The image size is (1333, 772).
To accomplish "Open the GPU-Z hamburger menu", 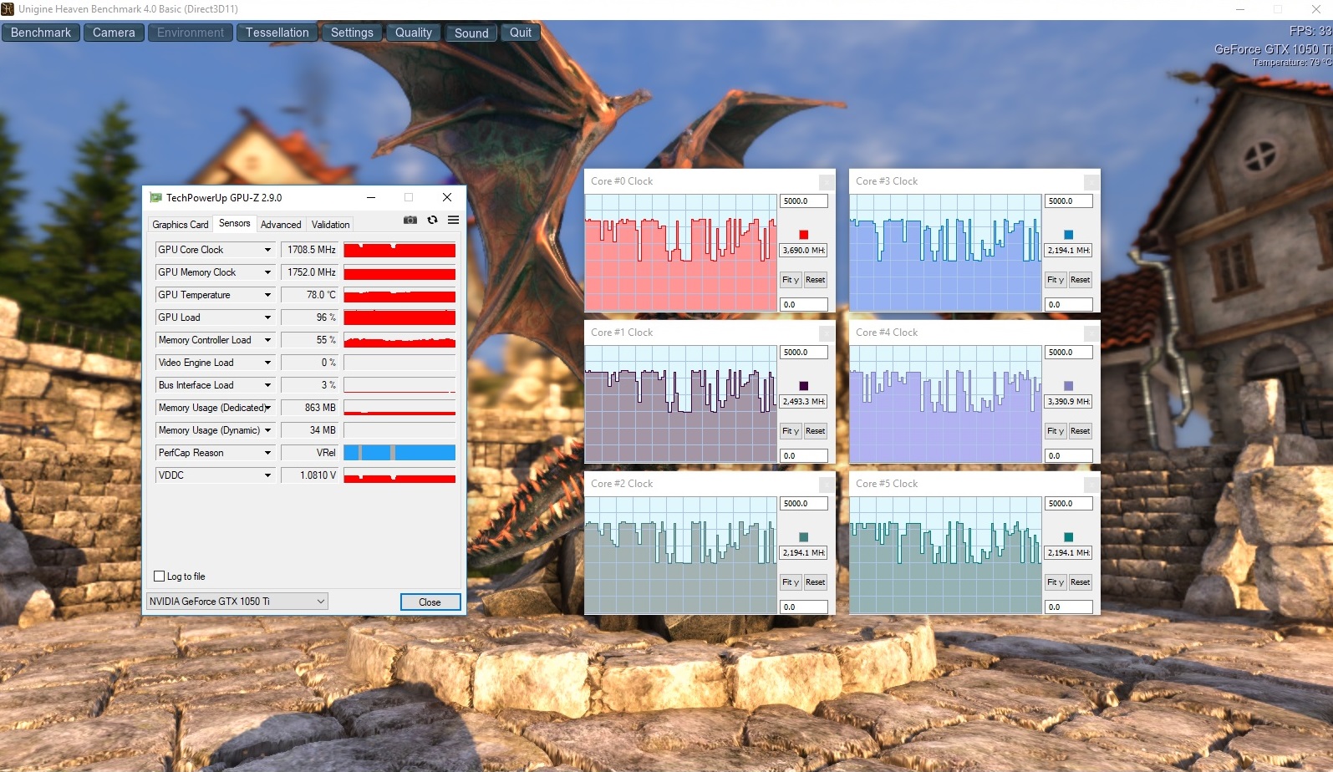I will pos(453,220).
